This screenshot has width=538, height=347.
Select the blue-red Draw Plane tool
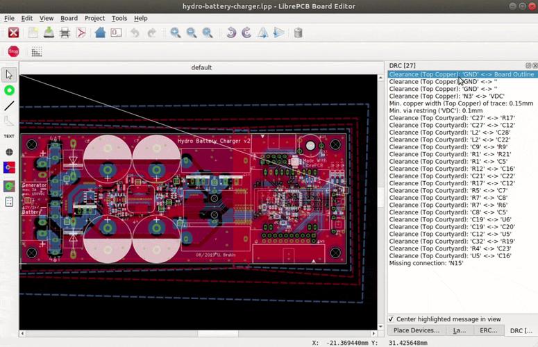coord(9,168)
